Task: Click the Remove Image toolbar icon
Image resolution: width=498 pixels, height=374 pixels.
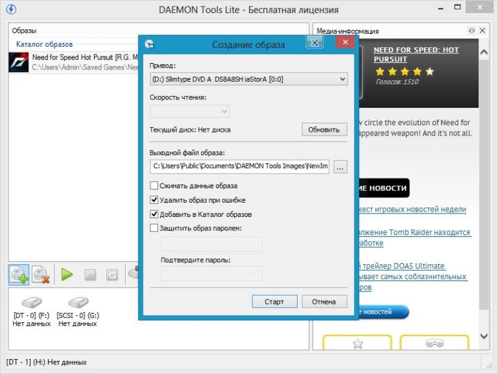Action: point(41,275)
